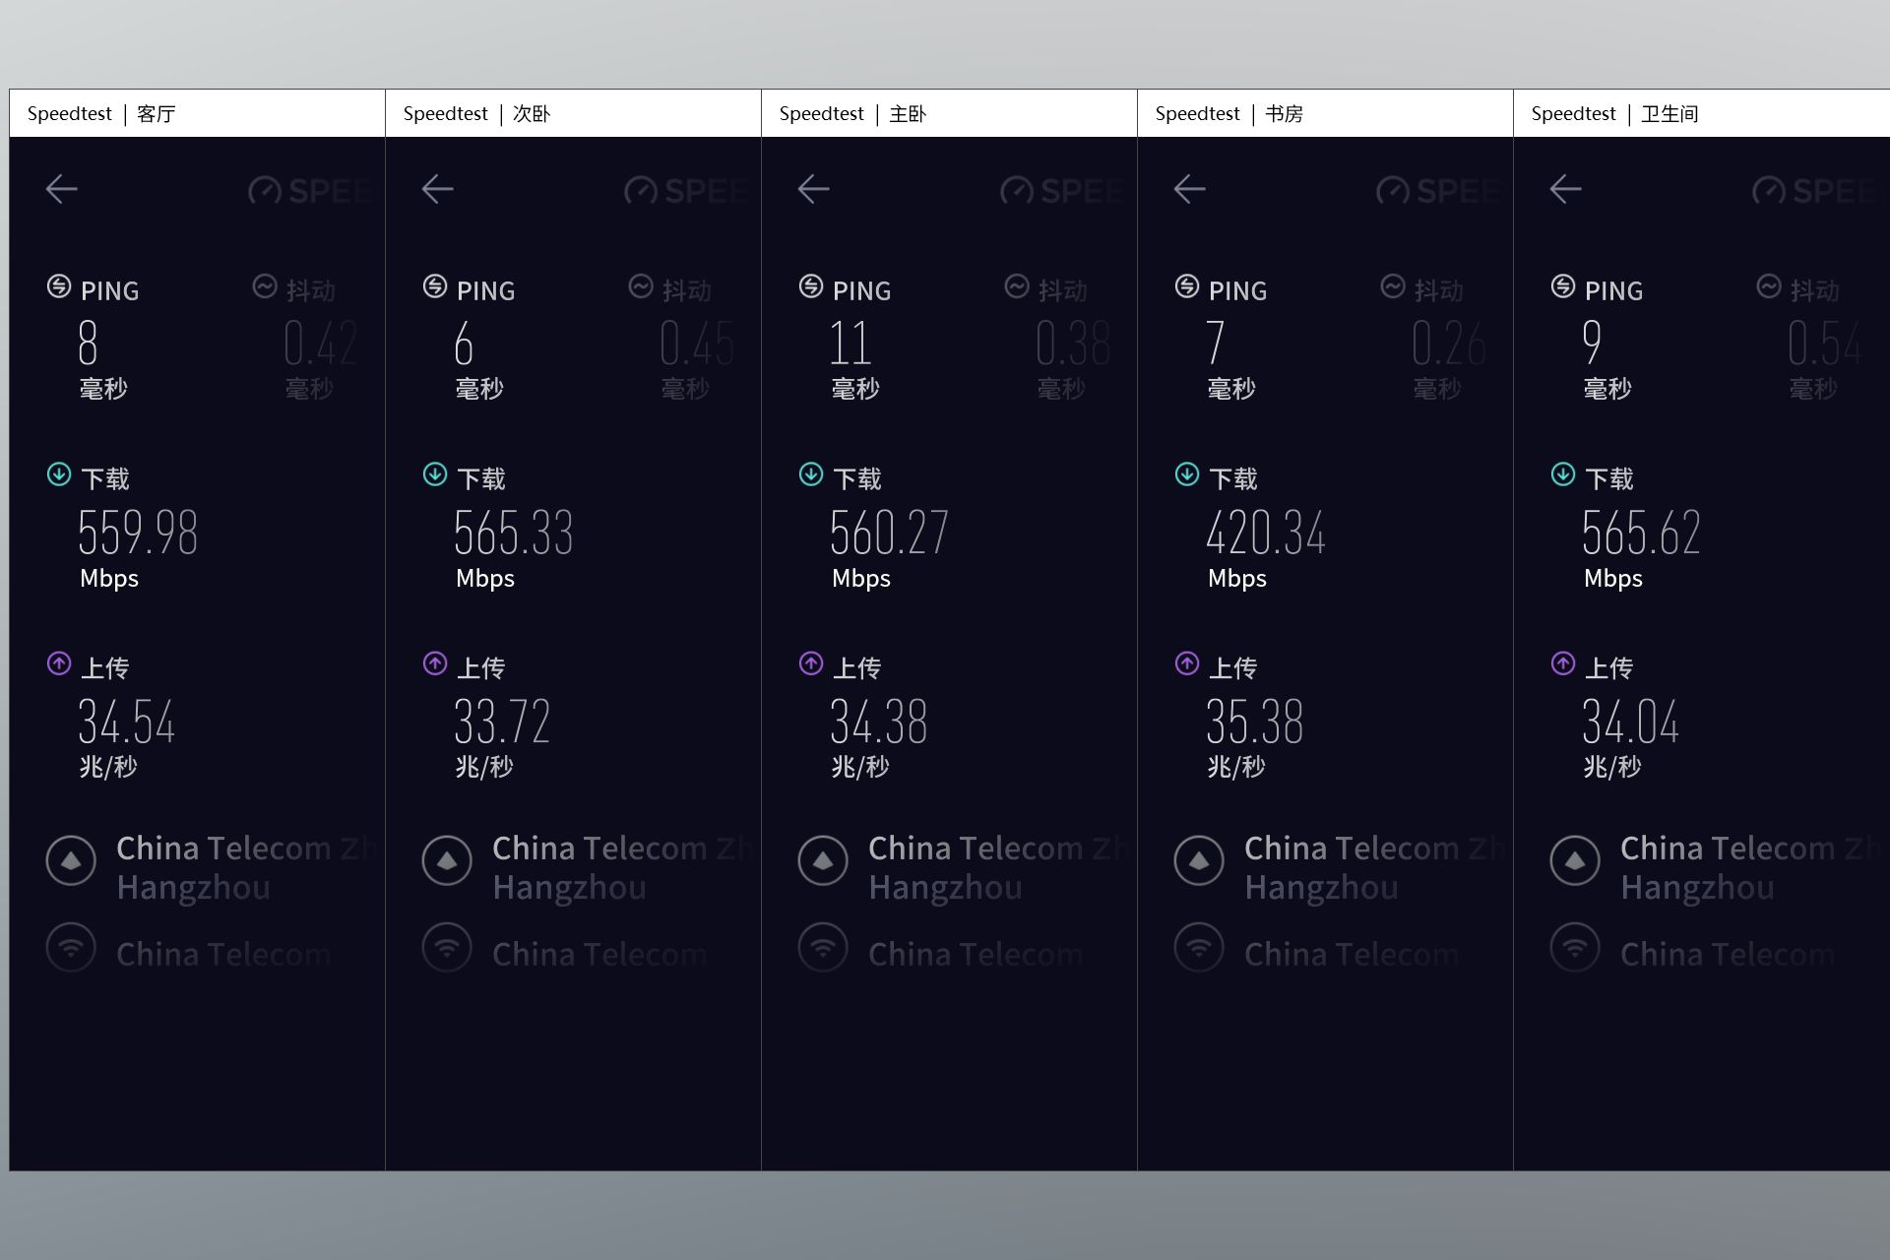Click the download icon in the 主卧 panel
1890x1260 pixels.
(x=811, y=474)
